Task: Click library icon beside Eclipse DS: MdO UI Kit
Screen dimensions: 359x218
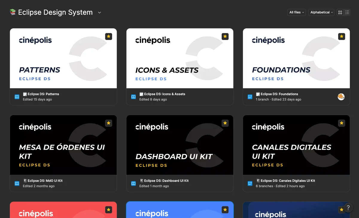Action: [17, 183]
